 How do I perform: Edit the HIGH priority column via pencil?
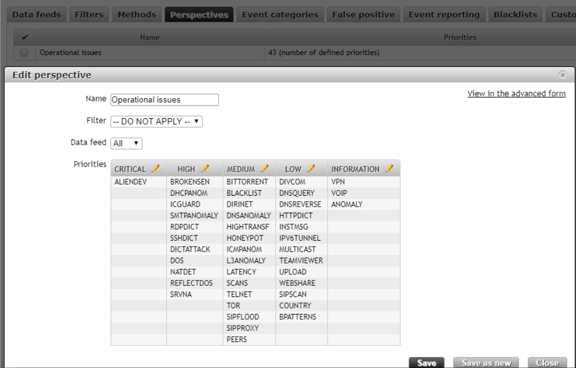tap(205, 169)
